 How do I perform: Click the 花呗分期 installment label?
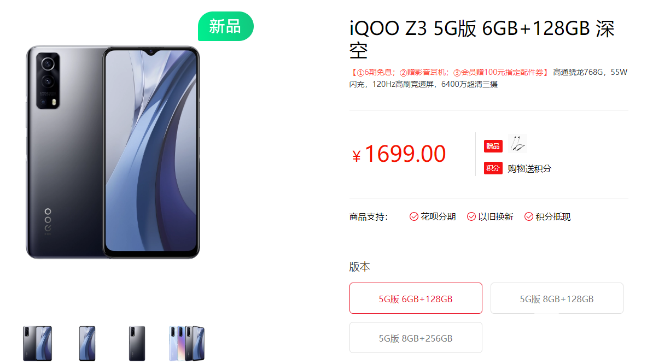tap(438, 217)
